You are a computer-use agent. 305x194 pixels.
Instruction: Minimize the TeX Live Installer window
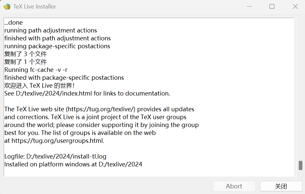click(249, 7)
